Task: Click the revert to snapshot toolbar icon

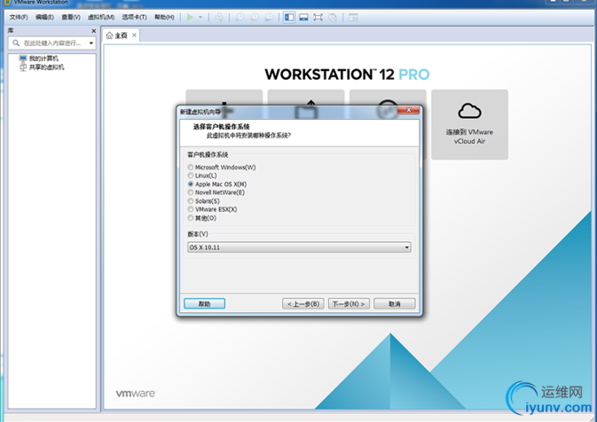Action: pyautogui.click(x=254, y=17)
